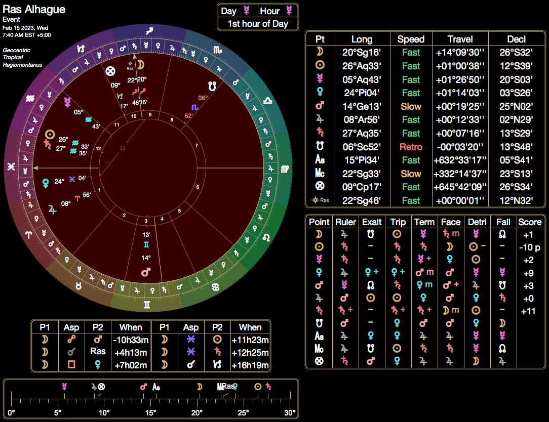Image resolution: width=549 pixels, height=422 pixels.
Task: Select the Scorpio sign on the zodiac ring
Action: [217, 50]
